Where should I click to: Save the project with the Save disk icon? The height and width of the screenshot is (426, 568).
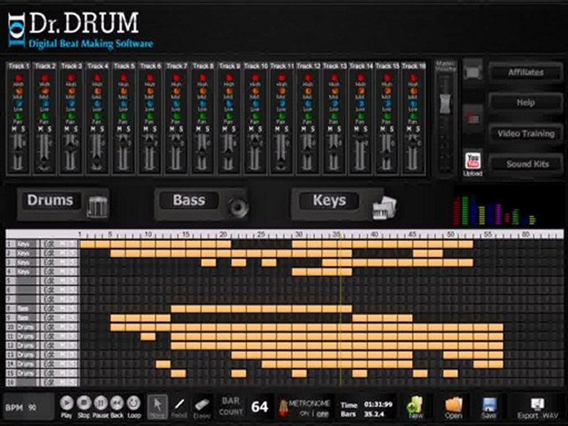coord(489,407)
